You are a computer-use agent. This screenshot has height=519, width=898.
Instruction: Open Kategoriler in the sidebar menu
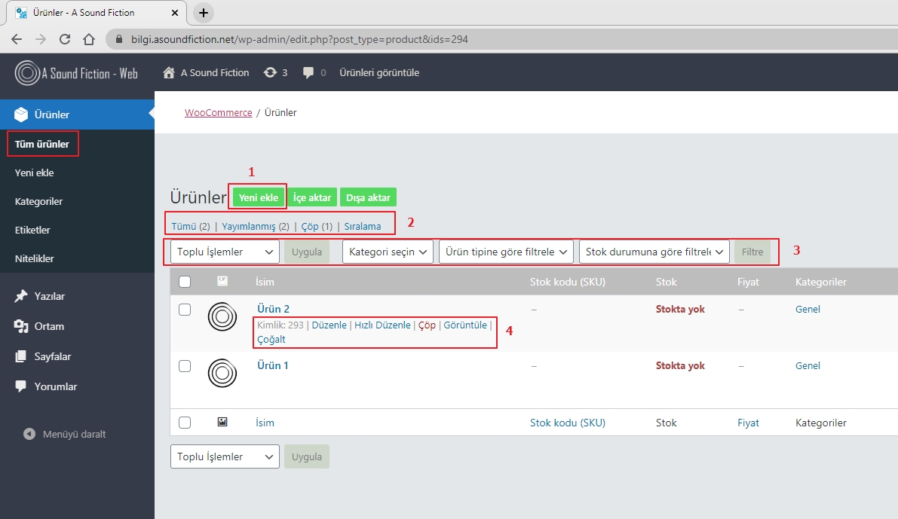(38, 201)
